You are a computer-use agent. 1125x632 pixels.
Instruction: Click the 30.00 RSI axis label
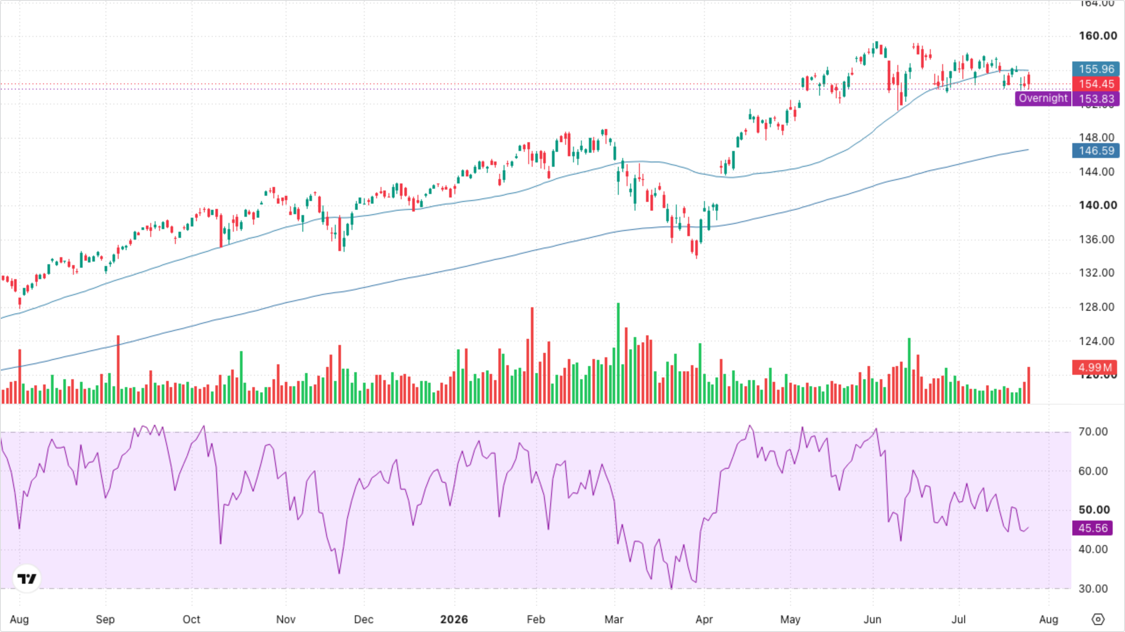(1093, 589)
